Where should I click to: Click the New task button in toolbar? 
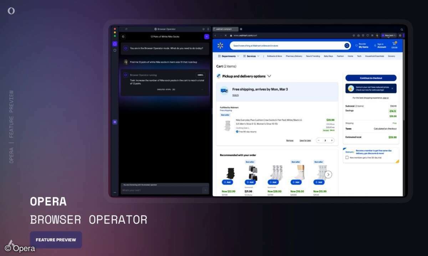pyautogui.click(x=389, y=36)
